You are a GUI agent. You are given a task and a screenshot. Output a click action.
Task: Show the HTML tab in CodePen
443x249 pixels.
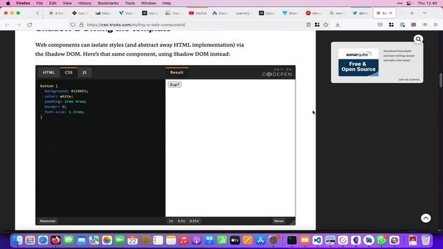point(48,73)
